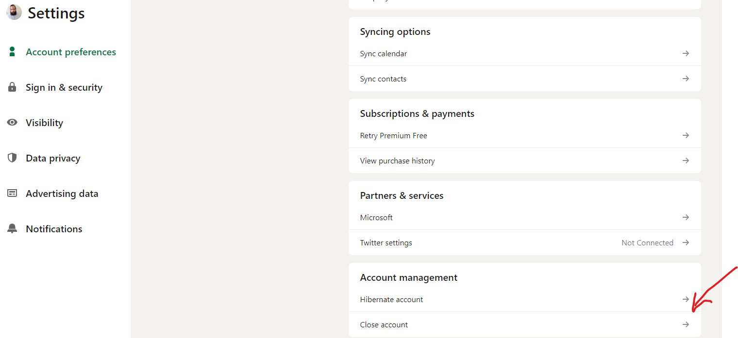Viewport: 738px width, 338px height.
Task: Open Sync contacts settings
Action: tap(383, 79)
